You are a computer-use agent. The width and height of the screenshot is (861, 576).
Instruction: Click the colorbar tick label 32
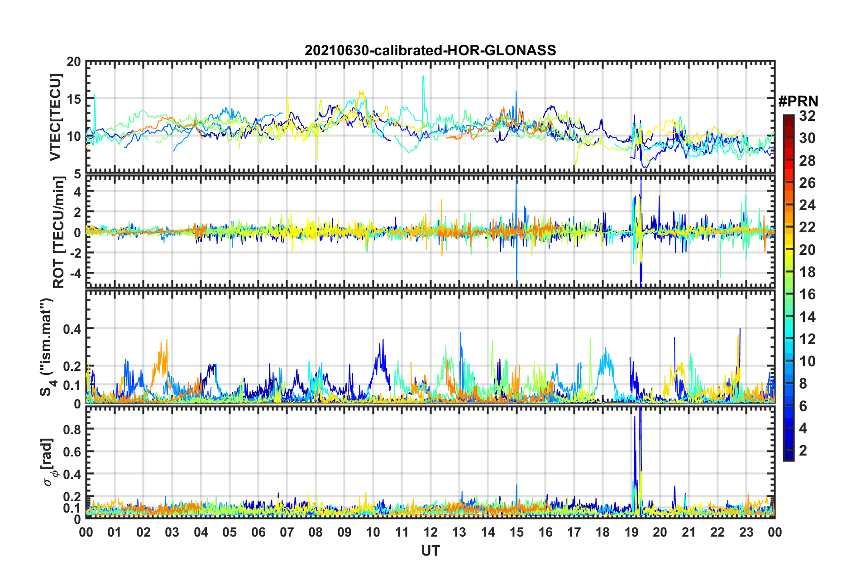point(808,116)
